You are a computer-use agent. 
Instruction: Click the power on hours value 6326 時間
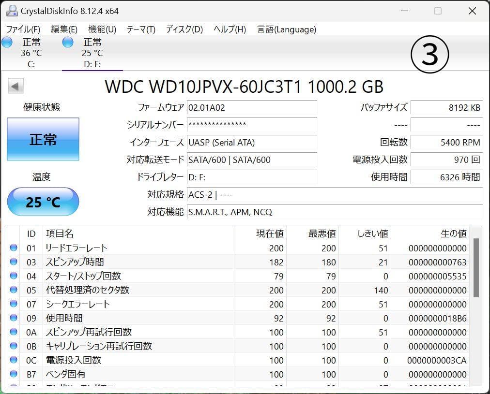(x=446, y=177)
